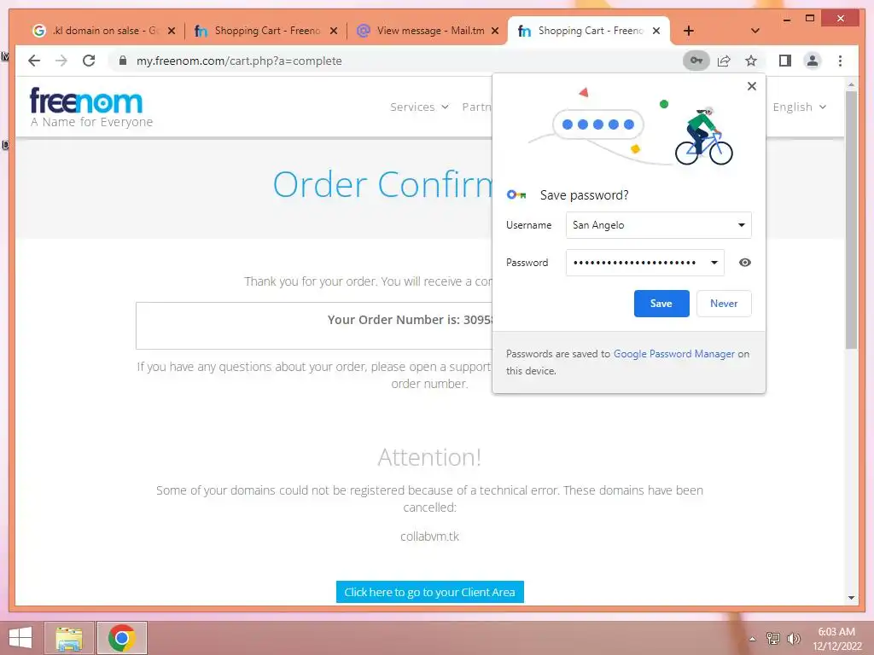The image size is (874, 655).
Task: Close the Save password popup
Action: [751, 86]
